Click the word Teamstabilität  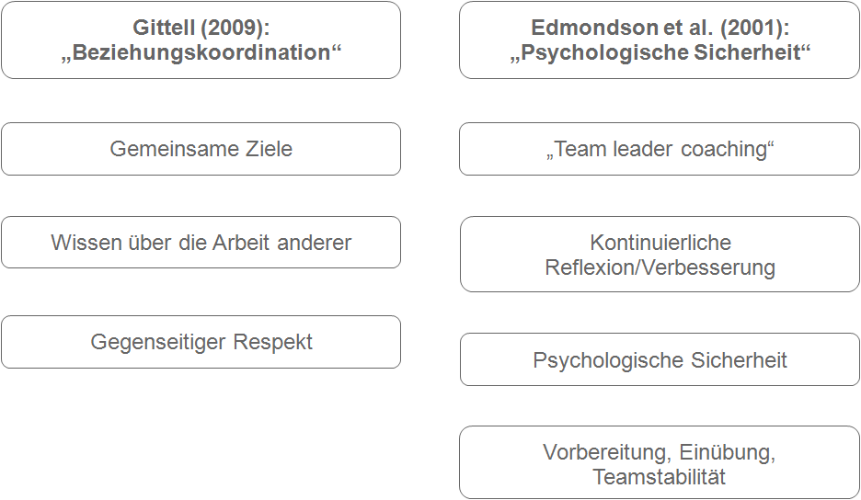pos(660,477)
